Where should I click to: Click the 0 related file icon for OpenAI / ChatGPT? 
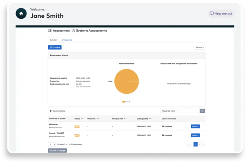point(163,135)
